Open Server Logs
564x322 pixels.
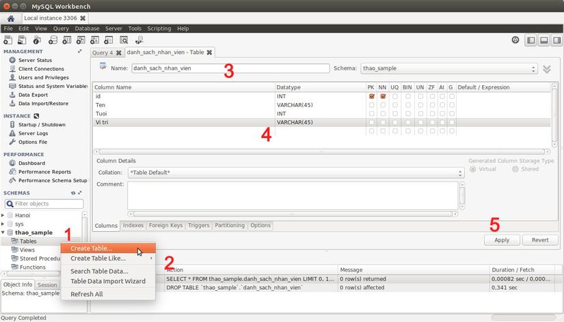[33, 133]
